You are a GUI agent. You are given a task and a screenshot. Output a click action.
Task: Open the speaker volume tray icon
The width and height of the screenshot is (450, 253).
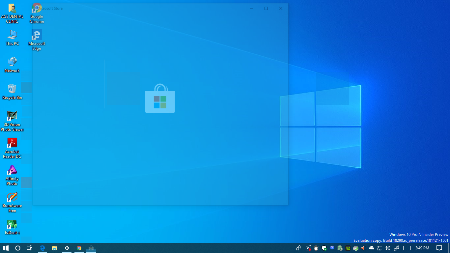tap(387, 248)
